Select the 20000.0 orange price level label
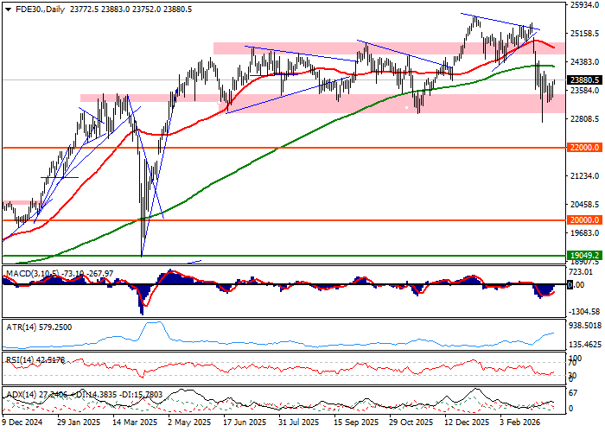605x432 pixels. 584,220
